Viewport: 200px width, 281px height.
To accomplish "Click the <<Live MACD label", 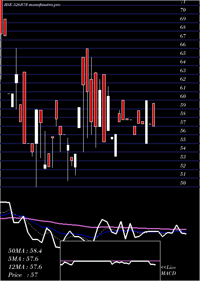I will point(168,271).
